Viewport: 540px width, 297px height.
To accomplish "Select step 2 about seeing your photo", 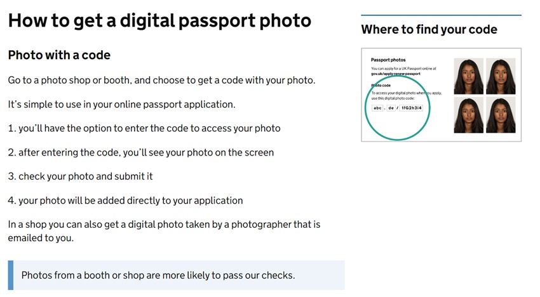I will tap(141, 152).
